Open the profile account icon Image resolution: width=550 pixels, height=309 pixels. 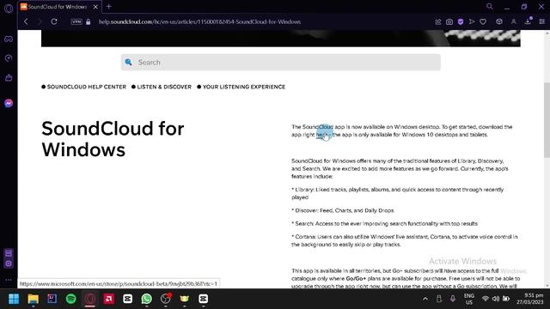point(514,21)
